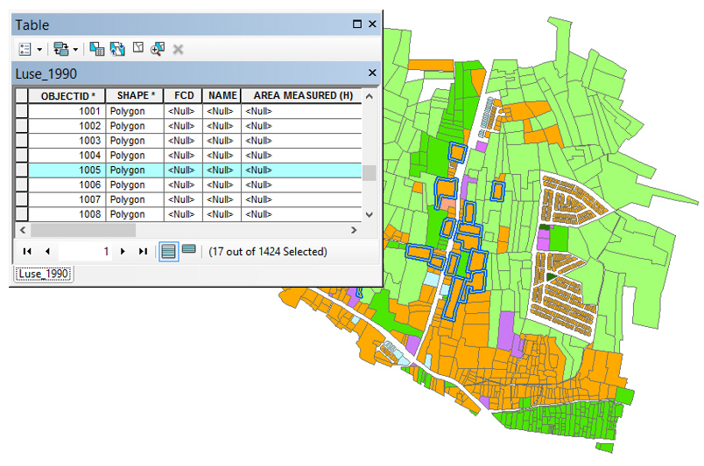Click the Switch Selection icon
704x466 pixels.
point(117,49)
